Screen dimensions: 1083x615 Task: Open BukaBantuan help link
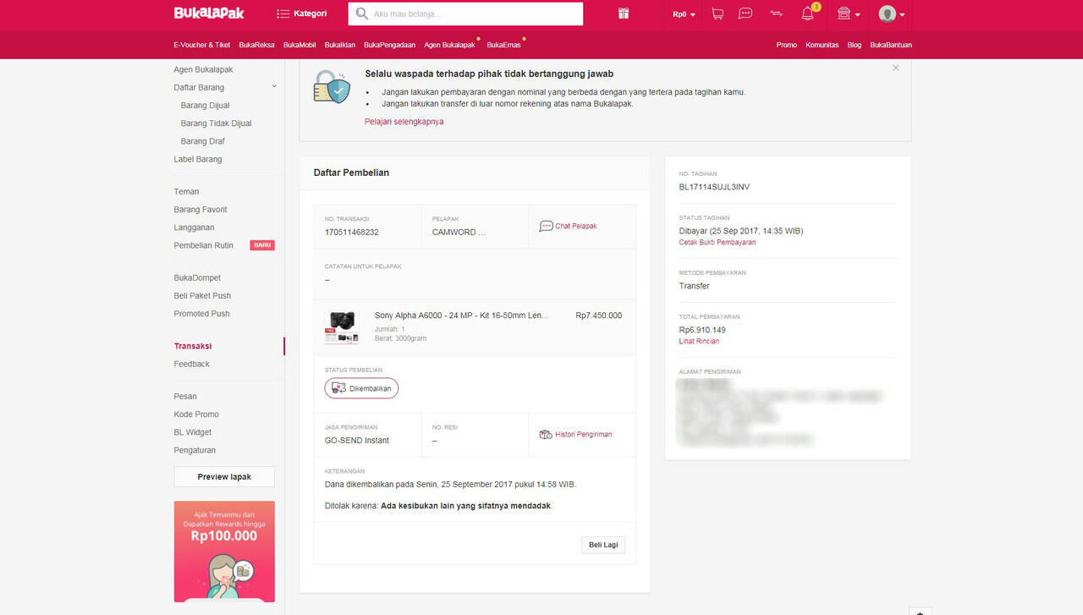pyautogui.click(x=891, y=45)
